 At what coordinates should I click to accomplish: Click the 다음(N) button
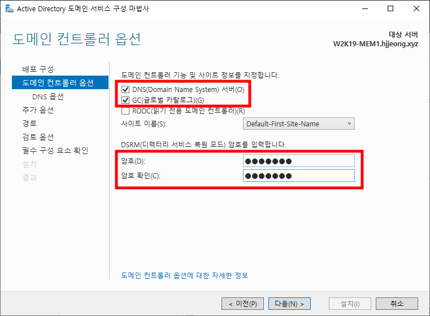coord(289,304)
